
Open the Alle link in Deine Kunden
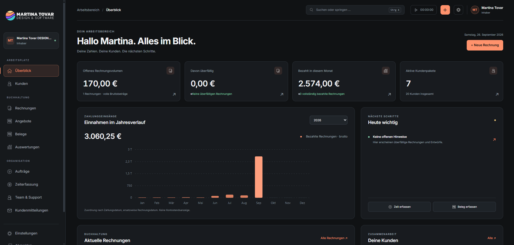[492, 238]
